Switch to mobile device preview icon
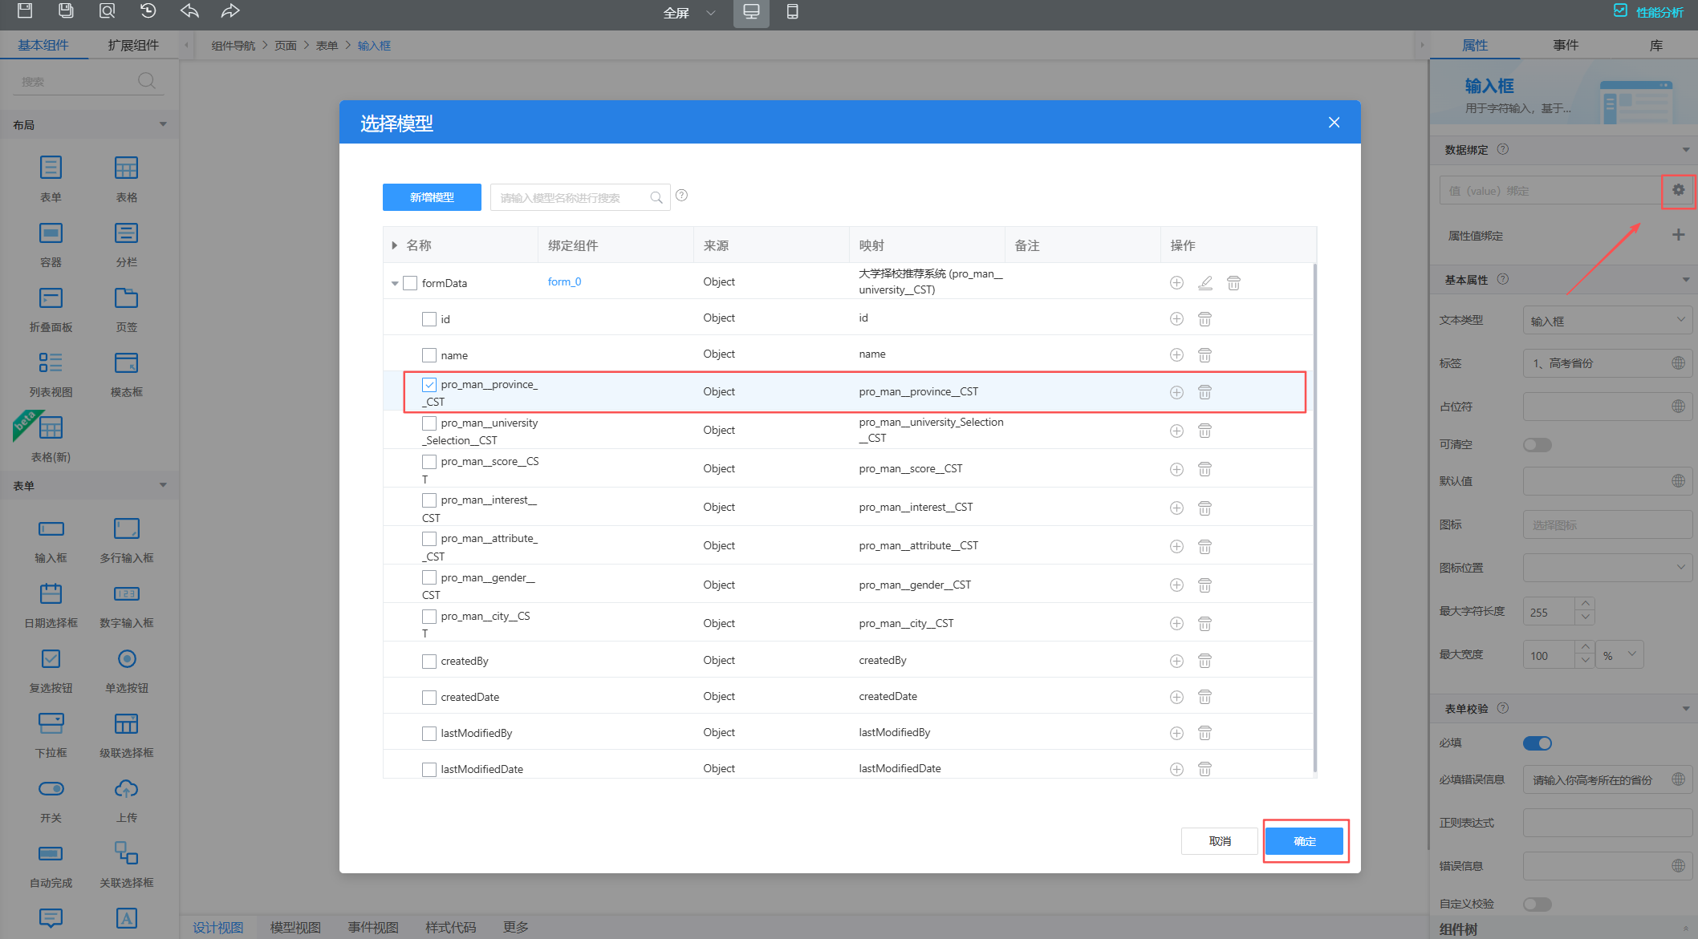The width and height of the screenshot is (1698, 939). (x=792, y=12)
